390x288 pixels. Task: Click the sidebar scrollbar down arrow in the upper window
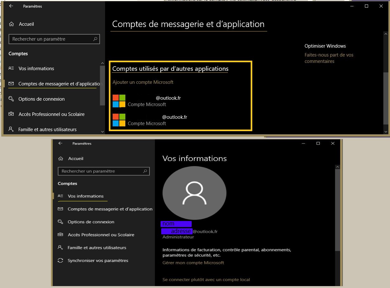102,131
